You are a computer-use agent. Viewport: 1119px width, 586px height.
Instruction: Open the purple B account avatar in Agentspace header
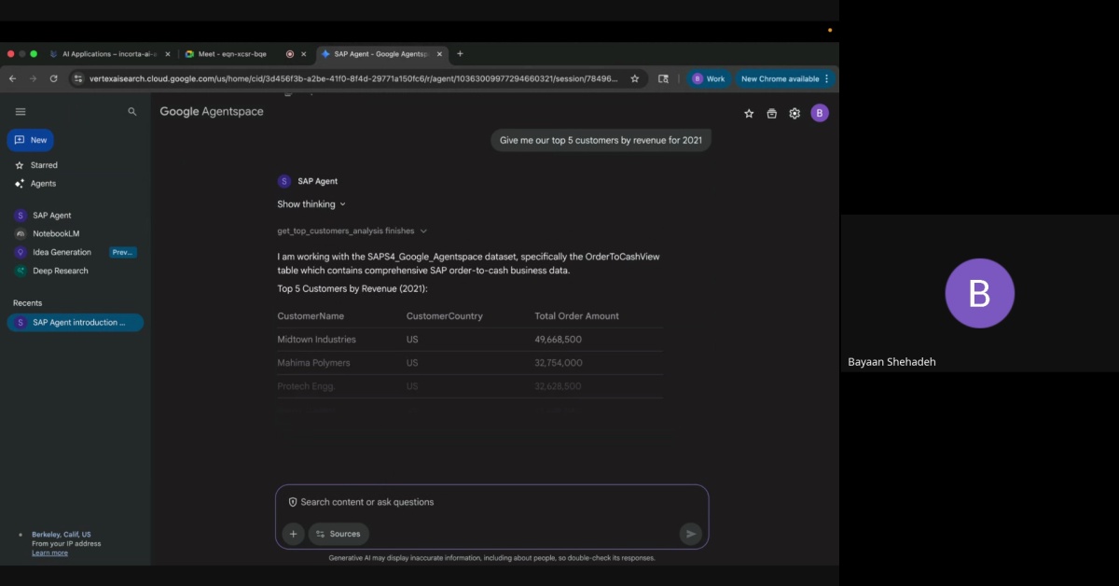tap(820, 113)
